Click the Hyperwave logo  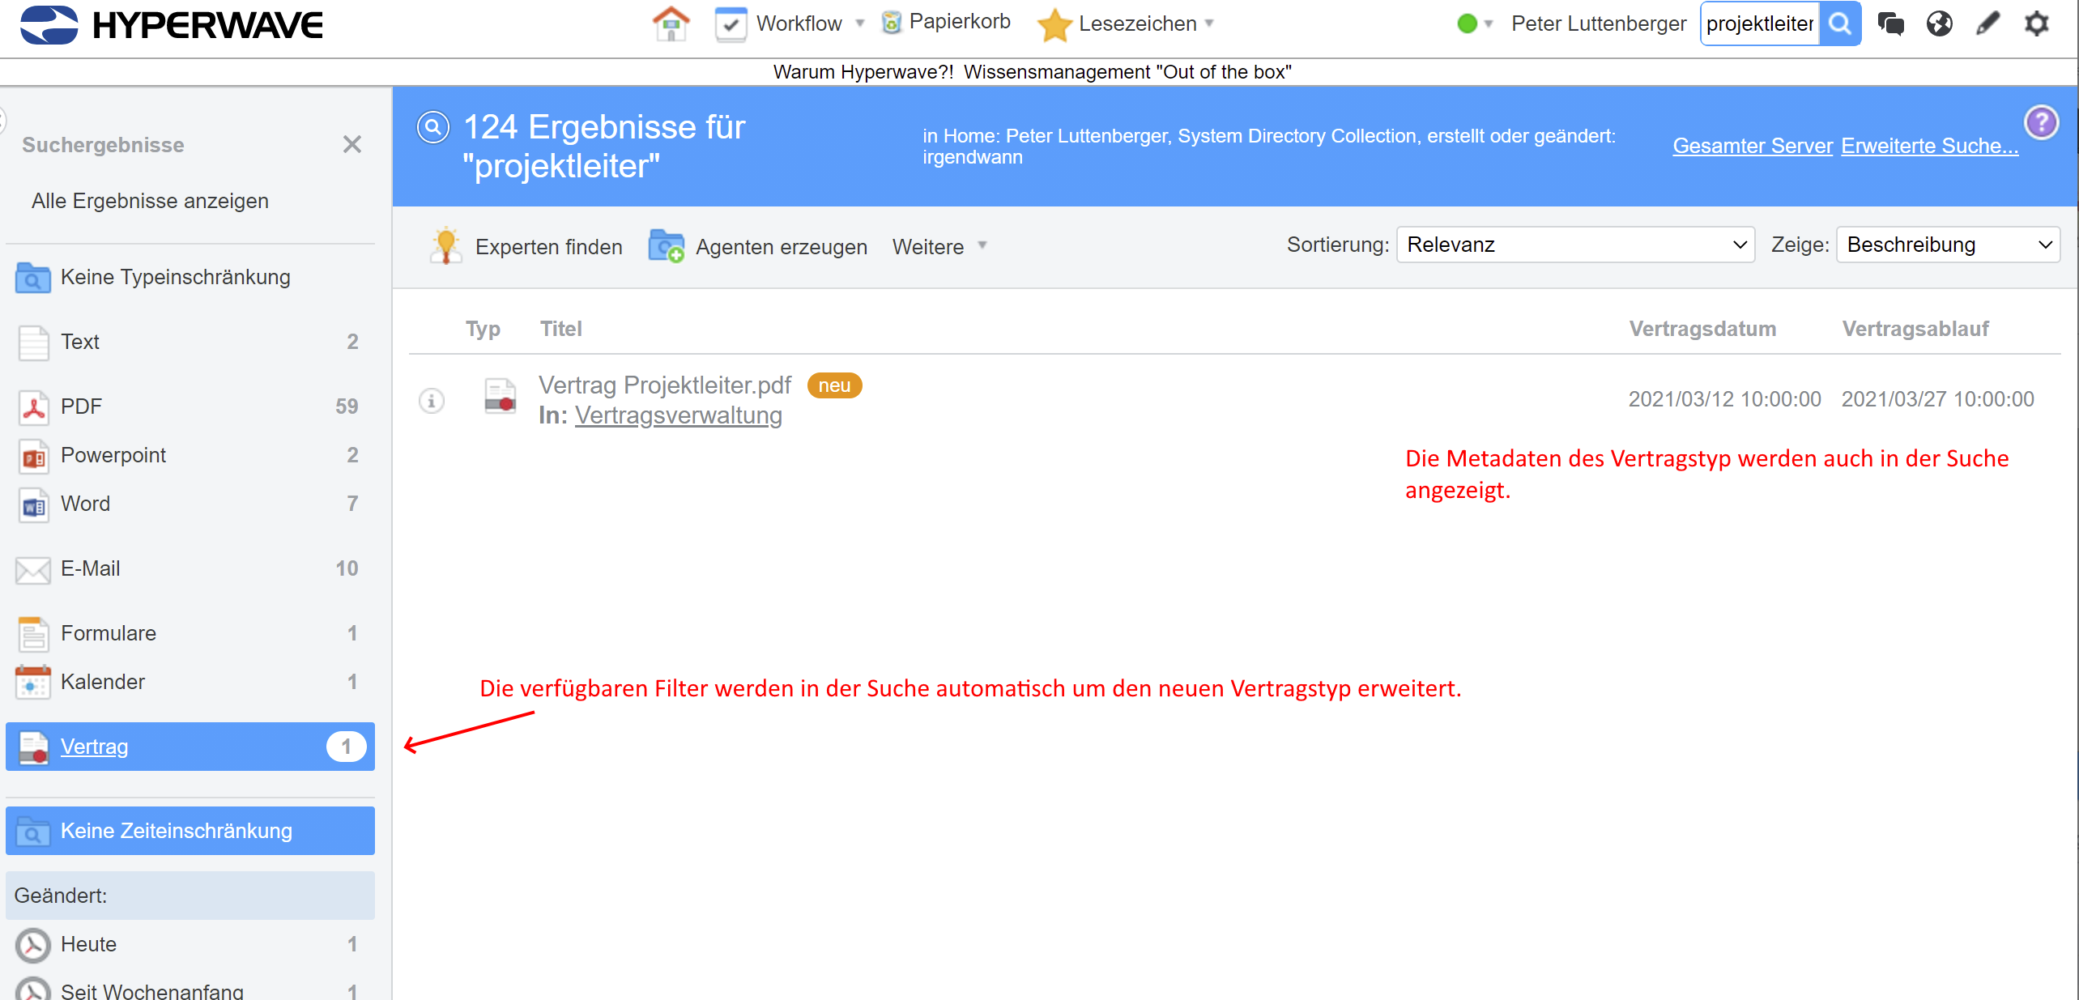(172, 24)
